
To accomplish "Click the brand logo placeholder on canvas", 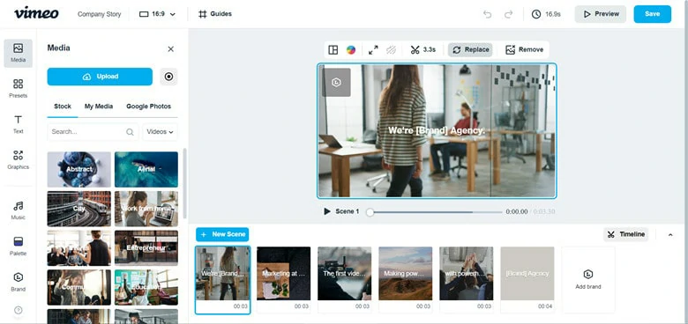I will pos(336,82).
